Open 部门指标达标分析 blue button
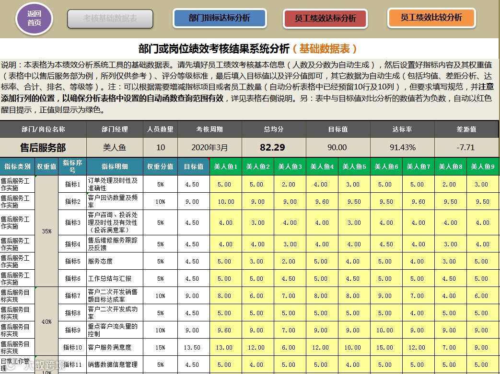 [x=220, y=18]
